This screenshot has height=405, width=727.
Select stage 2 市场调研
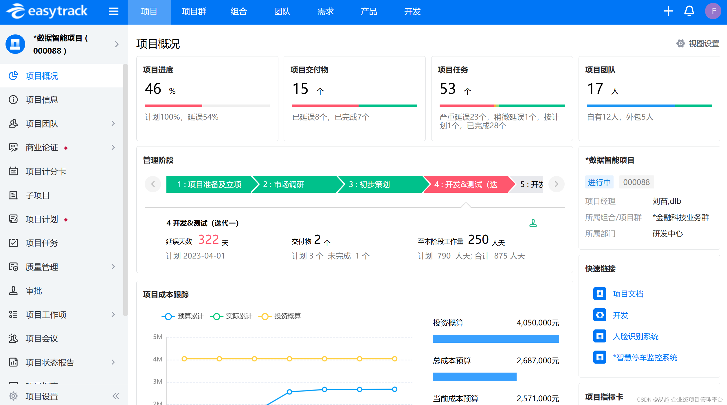[295, 184]
